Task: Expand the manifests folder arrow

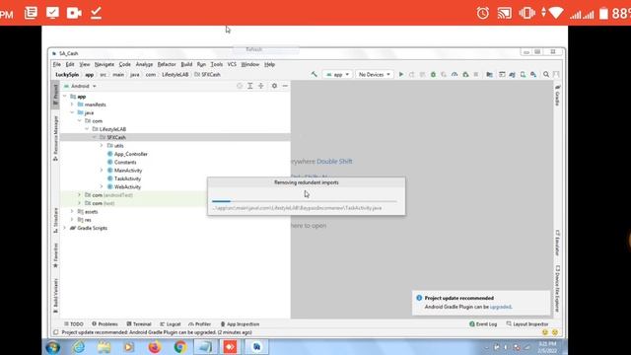Action: click(72, 105)
